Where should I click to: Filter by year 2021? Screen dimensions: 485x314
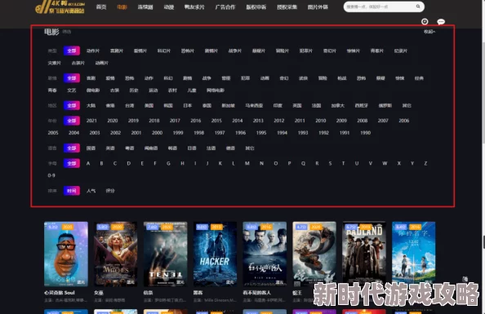pos(91,121)
